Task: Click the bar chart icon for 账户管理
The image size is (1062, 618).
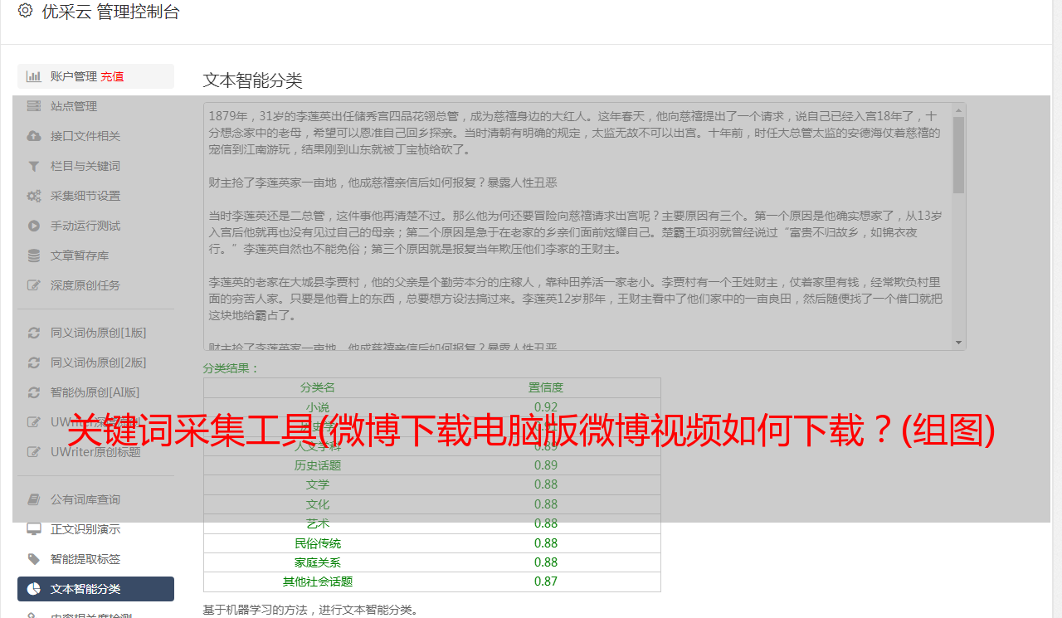Action: (x=34, y=76)
